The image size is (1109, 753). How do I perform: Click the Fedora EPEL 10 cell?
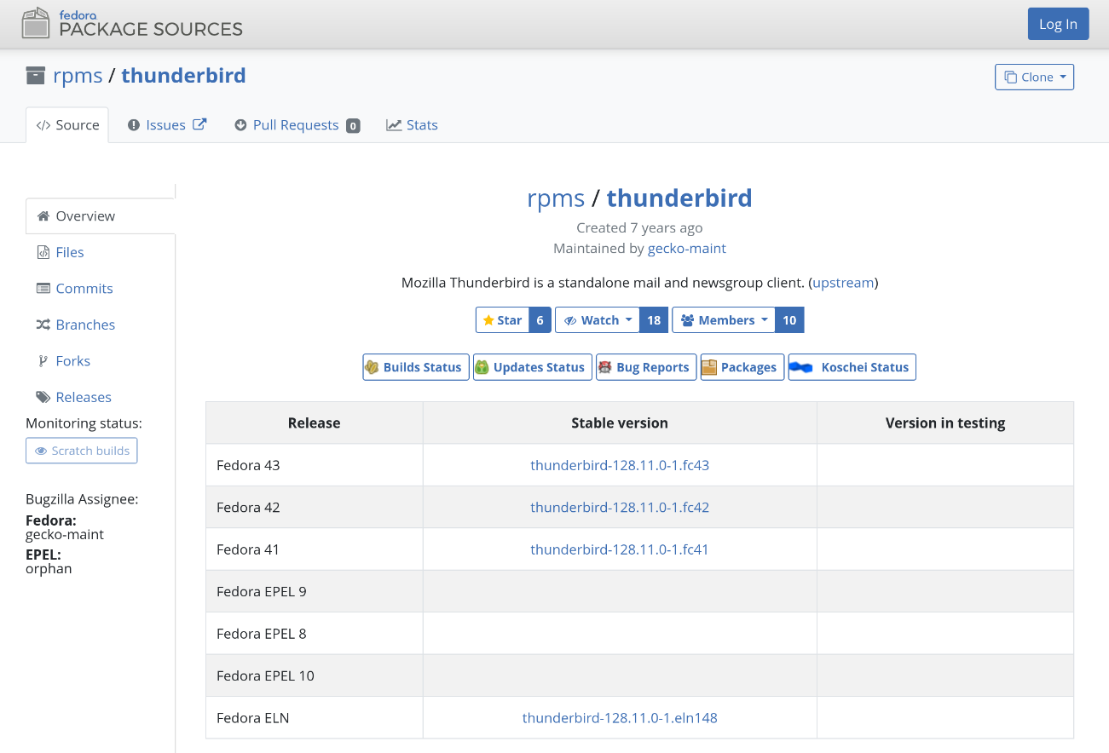click(x=315, y=675)
